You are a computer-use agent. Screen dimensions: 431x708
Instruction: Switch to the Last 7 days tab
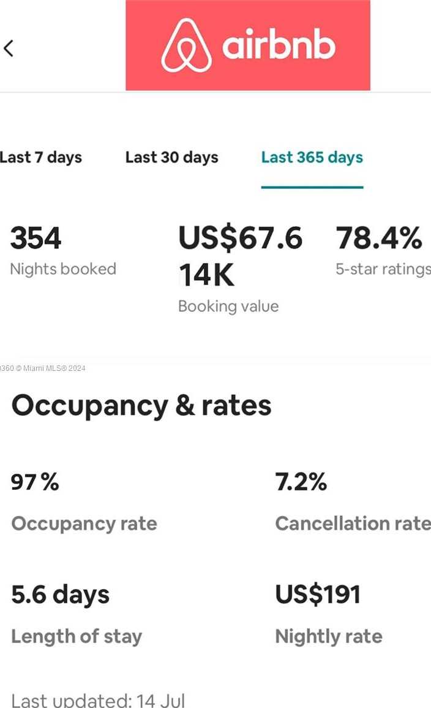(40, 158)
